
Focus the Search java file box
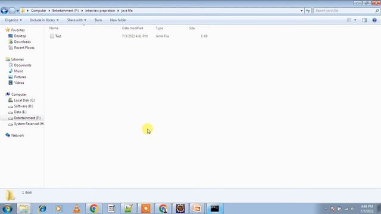pyautogui.click(x=344, y=11)
